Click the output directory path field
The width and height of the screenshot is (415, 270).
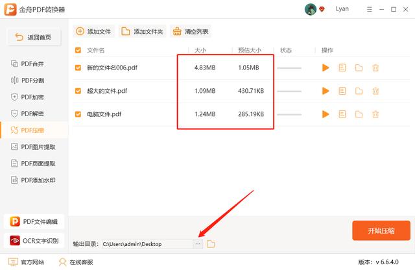(147, 244)
